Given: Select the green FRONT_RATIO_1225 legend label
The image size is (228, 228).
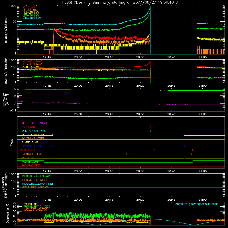Looking at the screenshot, I should pyautogui.click(x=37, y=207).
